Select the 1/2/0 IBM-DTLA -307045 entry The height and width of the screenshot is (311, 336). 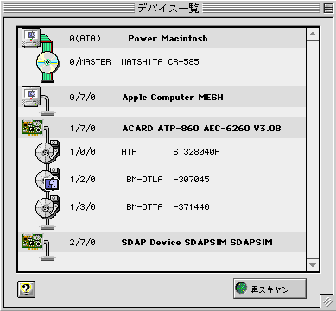(139, 180)
